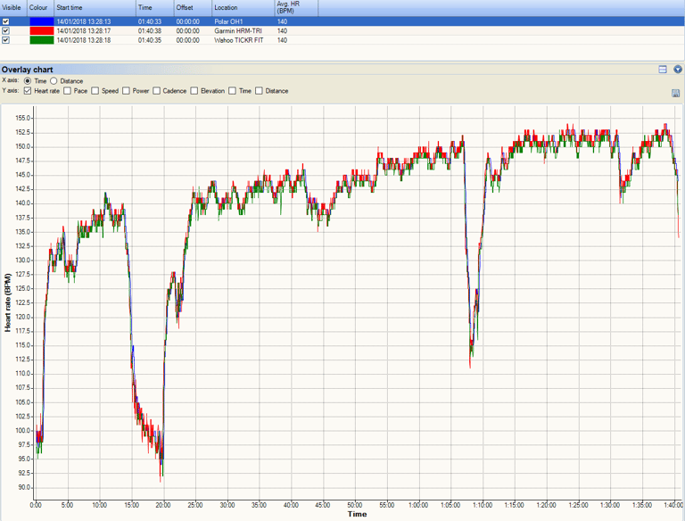
Task: Click the panel layout icon beside Overlay chart
Action: 663,69
